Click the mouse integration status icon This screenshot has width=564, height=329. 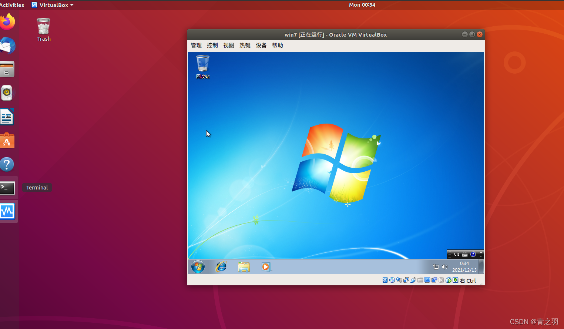[x=448, y=280]
